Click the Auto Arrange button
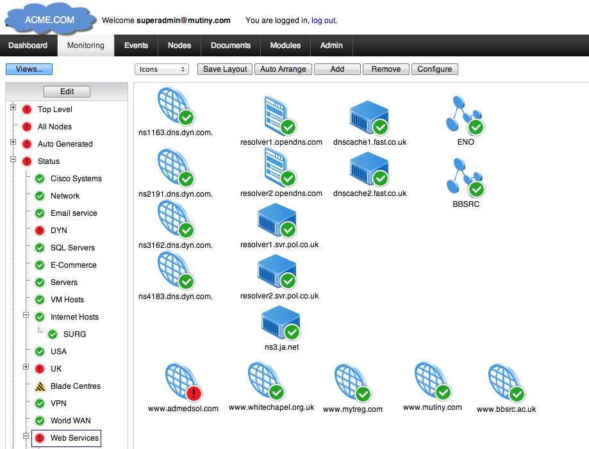 point(283,69)
